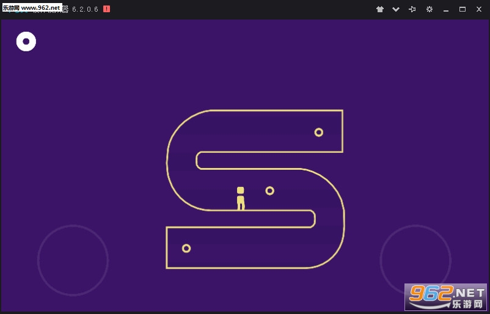Tap the white ring pause button
Image resolution: width=490 pixels, height=314 pixels.
(26, 42)
